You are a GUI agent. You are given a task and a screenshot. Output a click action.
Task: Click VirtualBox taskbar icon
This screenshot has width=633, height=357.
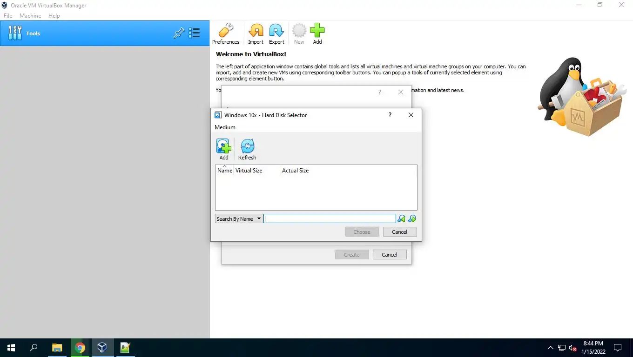[102, 348]
